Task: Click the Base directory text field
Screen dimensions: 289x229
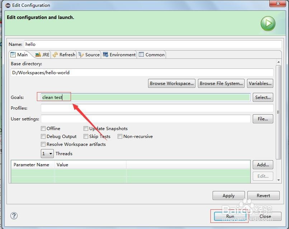Action: click(142, 73)
